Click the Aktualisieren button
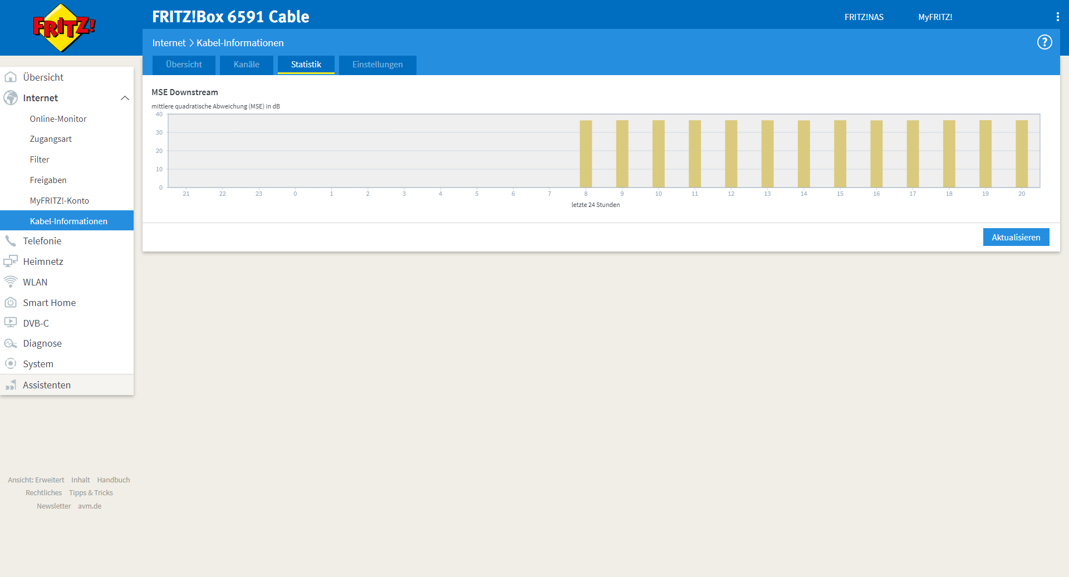The image size is (1069, 577). (x=1016, y=237)
